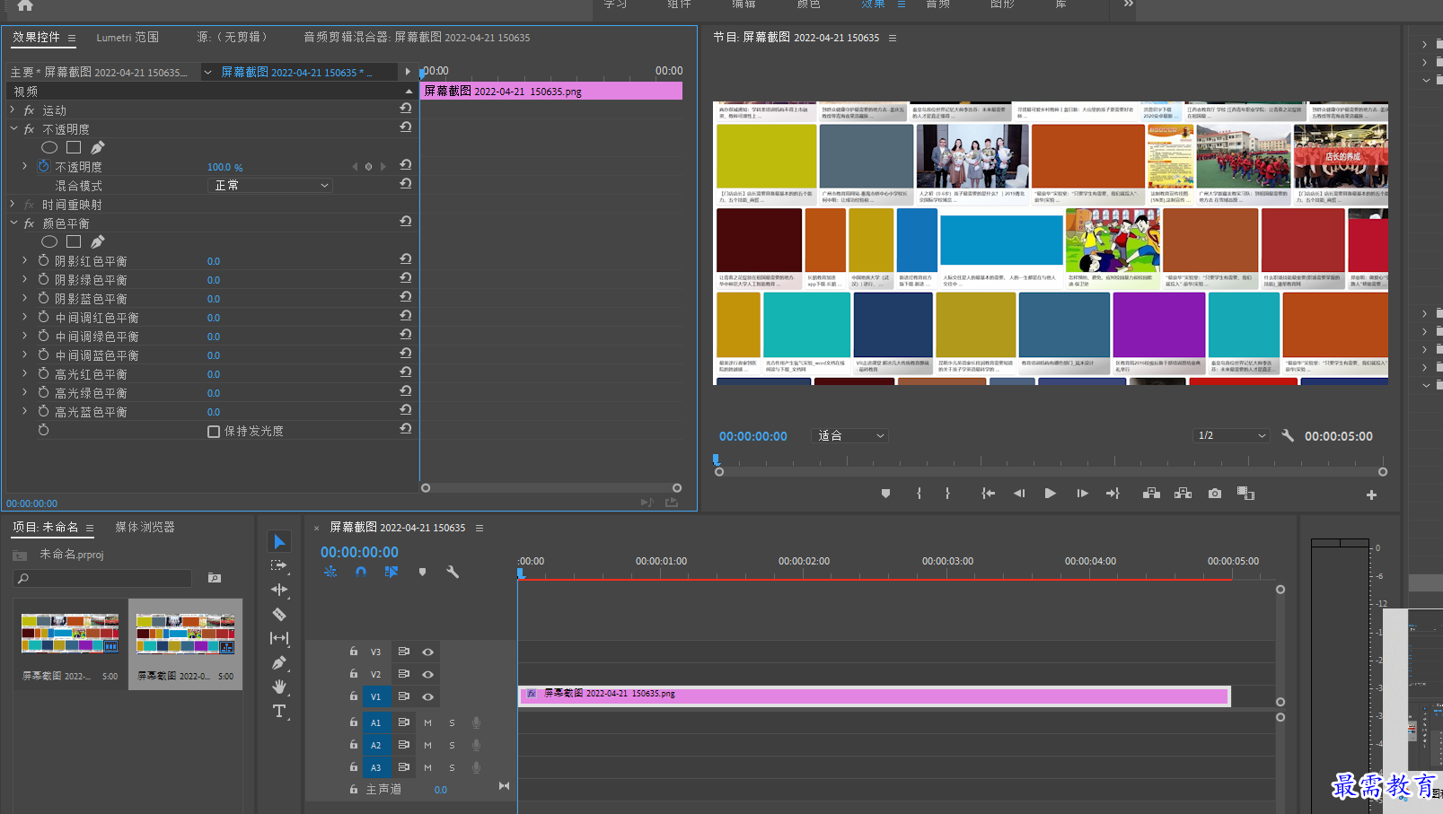This screenshot has width=1443, height=814.
Task: Lock the V1 track
Action: pos(354,696)
